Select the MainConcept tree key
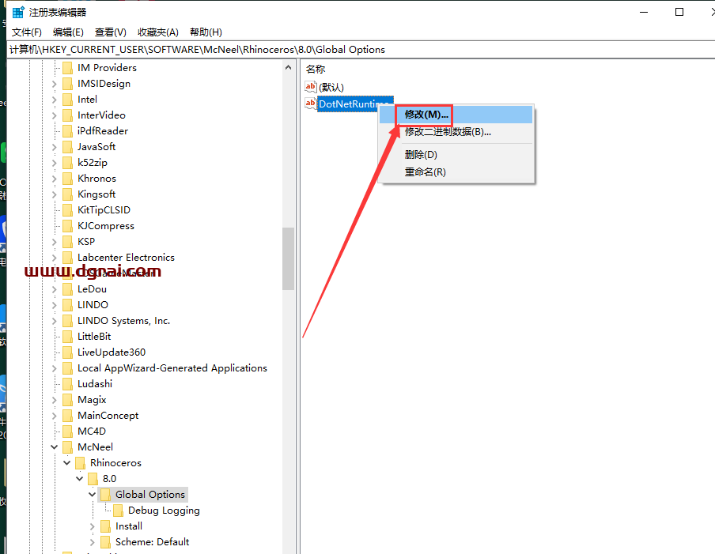 (108, 416)
